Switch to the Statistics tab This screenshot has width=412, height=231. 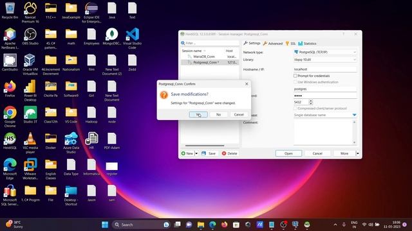[307, 44]
